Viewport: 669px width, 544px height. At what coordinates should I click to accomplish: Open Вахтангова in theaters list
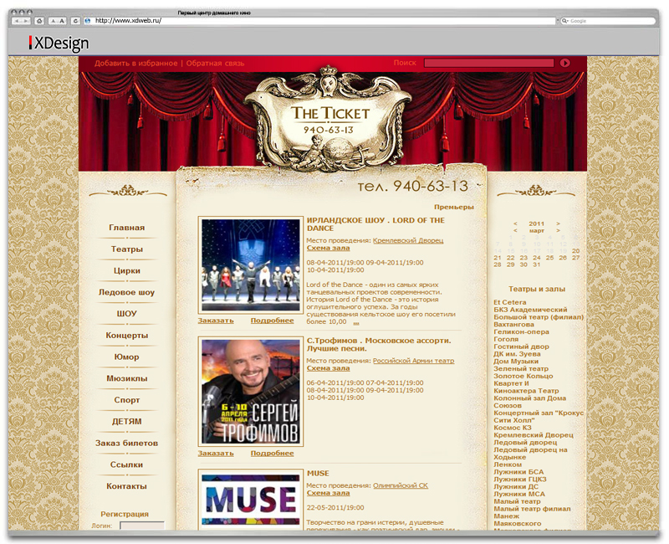[513, 325]
